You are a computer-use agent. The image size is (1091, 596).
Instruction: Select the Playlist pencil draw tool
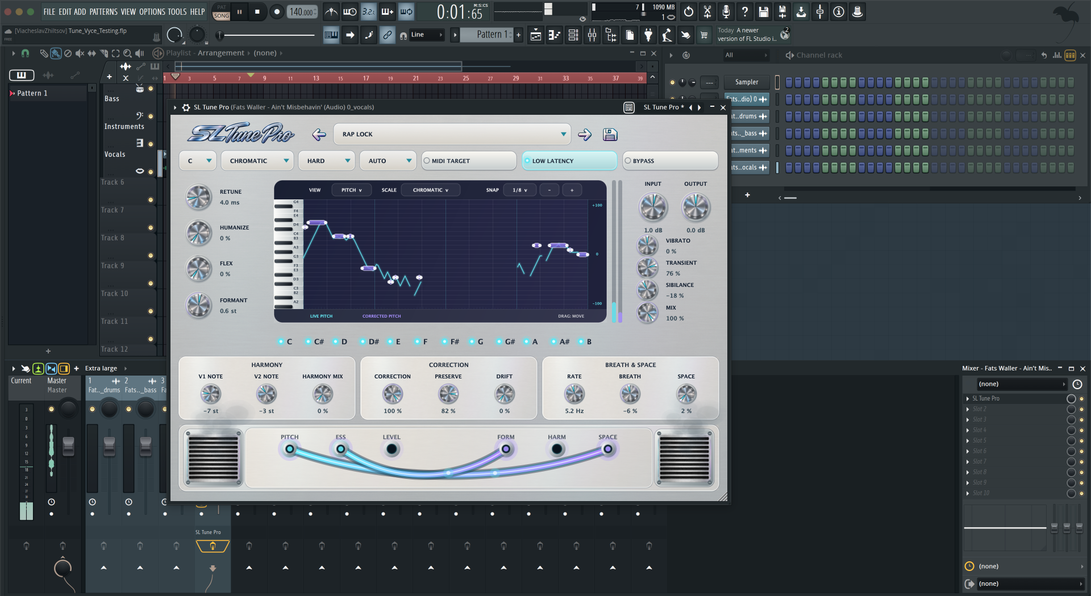44,53
